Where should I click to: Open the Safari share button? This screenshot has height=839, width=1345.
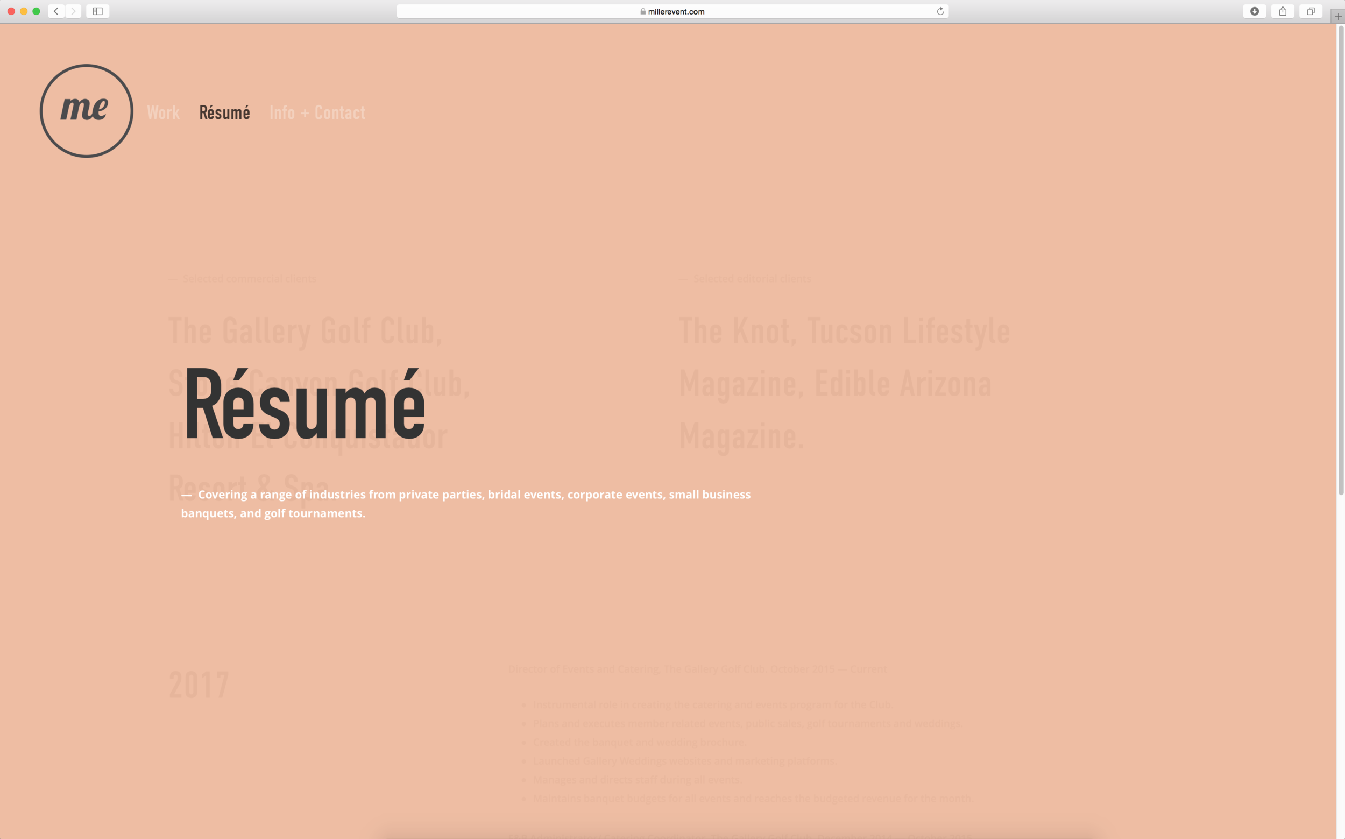coord(1283,11)
